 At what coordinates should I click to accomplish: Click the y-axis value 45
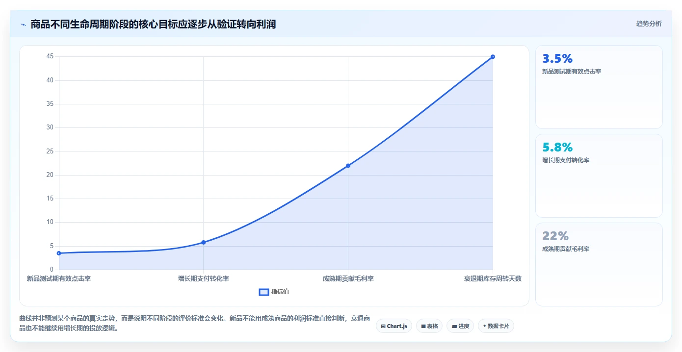click(50, 57)
